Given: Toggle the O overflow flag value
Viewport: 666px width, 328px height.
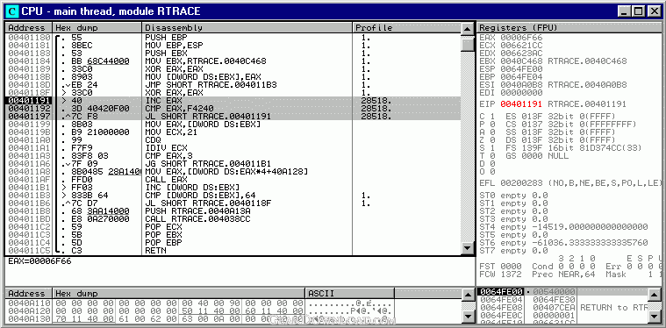Looking at the screenshot, I should [493, 171].
